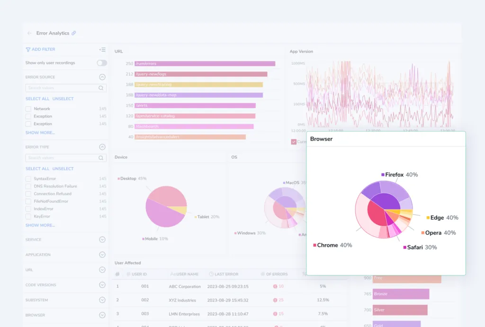Check the Network error source checkbox
485x327 pixels.
[28, 109]
